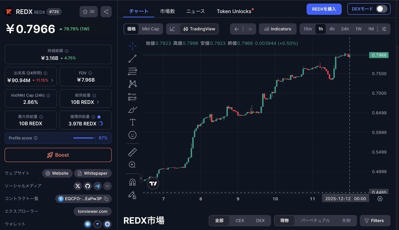Open the project Website link
Screen dimensions: 399x230
click(x=57, y=173)
